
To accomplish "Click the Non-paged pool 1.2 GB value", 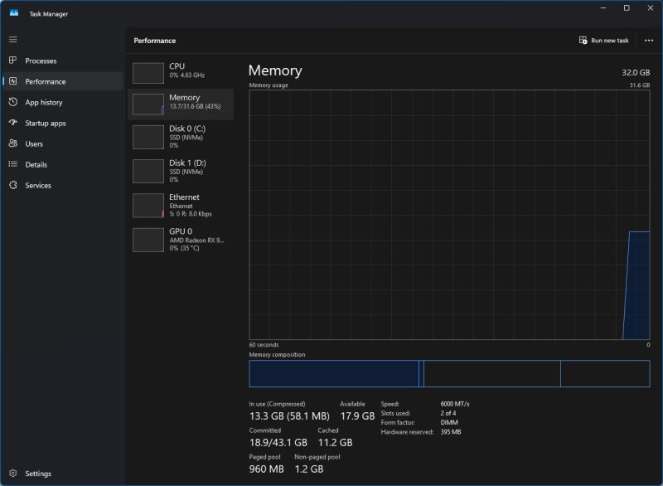I will [308, 469].
